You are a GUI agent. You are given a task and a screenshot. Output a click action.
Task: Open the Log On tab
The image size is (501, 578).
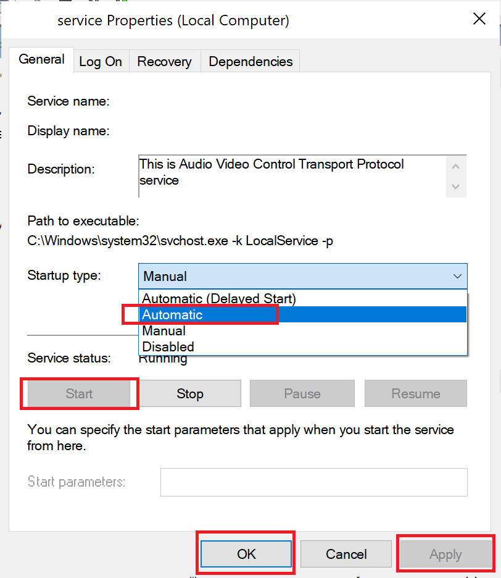point(101,62)
